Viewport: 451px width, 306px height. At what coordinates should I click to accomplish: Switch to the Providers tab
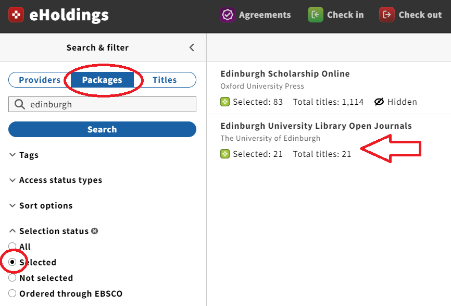tap(40, 80)
